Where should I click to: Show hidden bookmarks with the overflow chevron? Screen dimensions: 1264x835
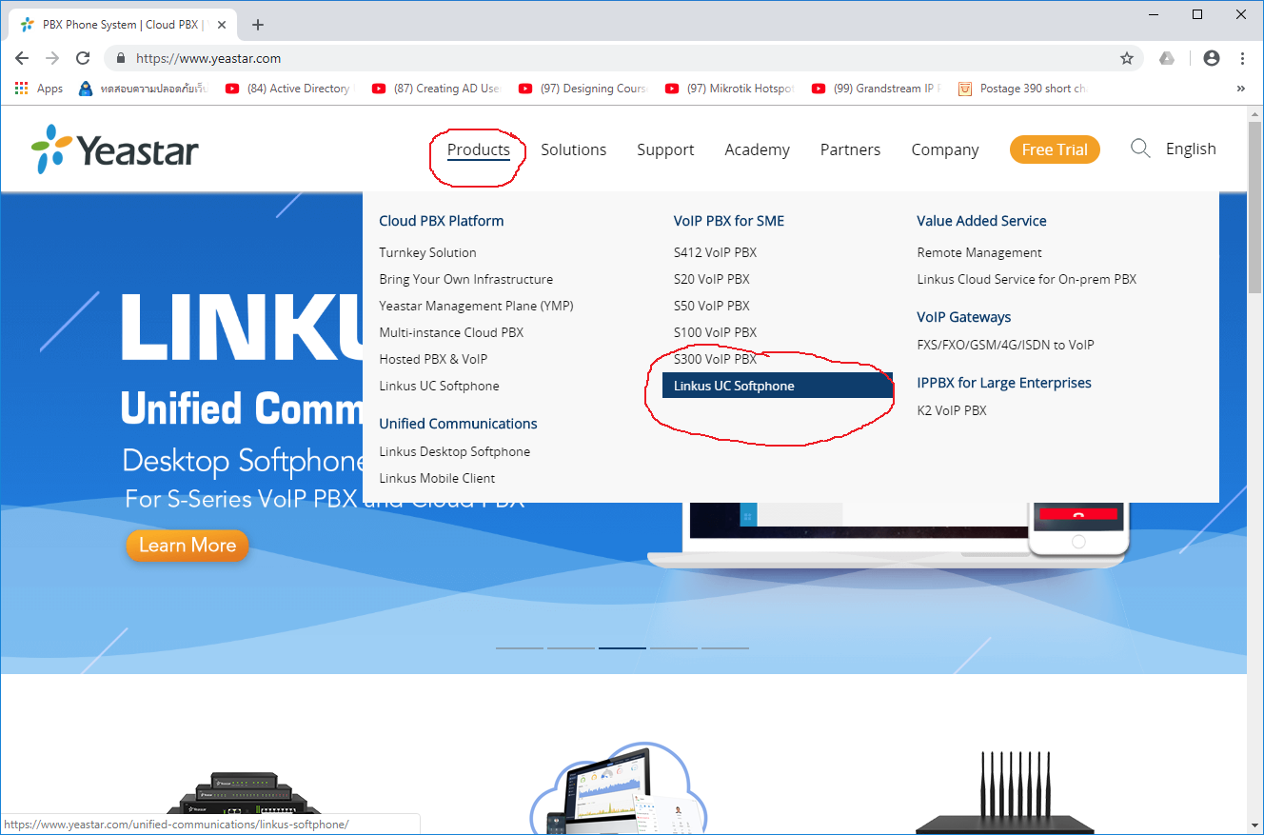(x=1241, y=89)
